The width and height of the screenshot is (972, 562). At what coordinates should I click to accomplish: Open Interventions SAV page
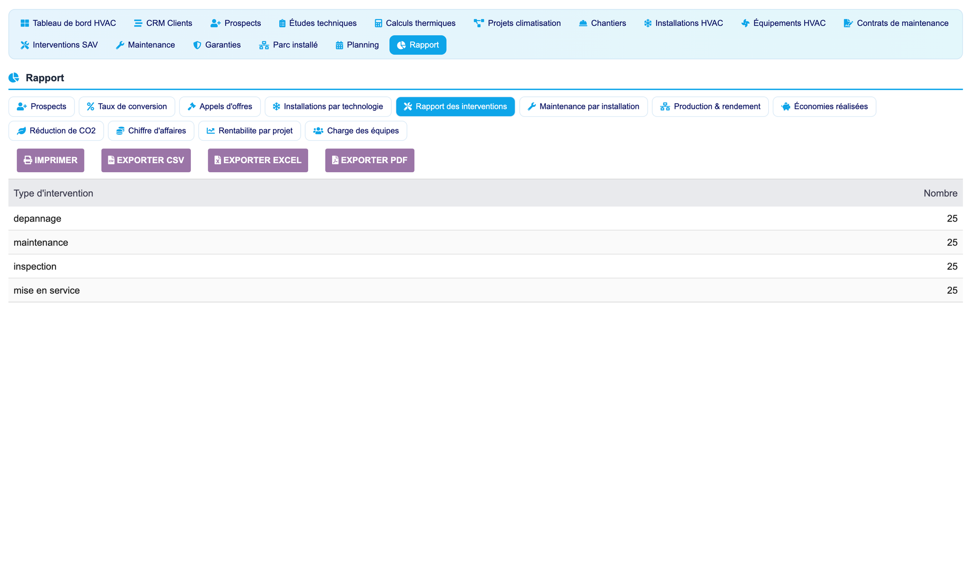(x=59, y=45)
